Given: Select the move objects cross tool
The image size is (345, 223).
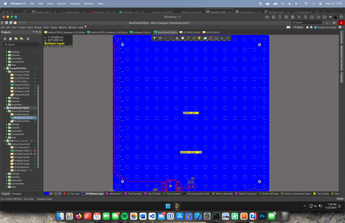Looking at the screenshot, I should 166,38.
